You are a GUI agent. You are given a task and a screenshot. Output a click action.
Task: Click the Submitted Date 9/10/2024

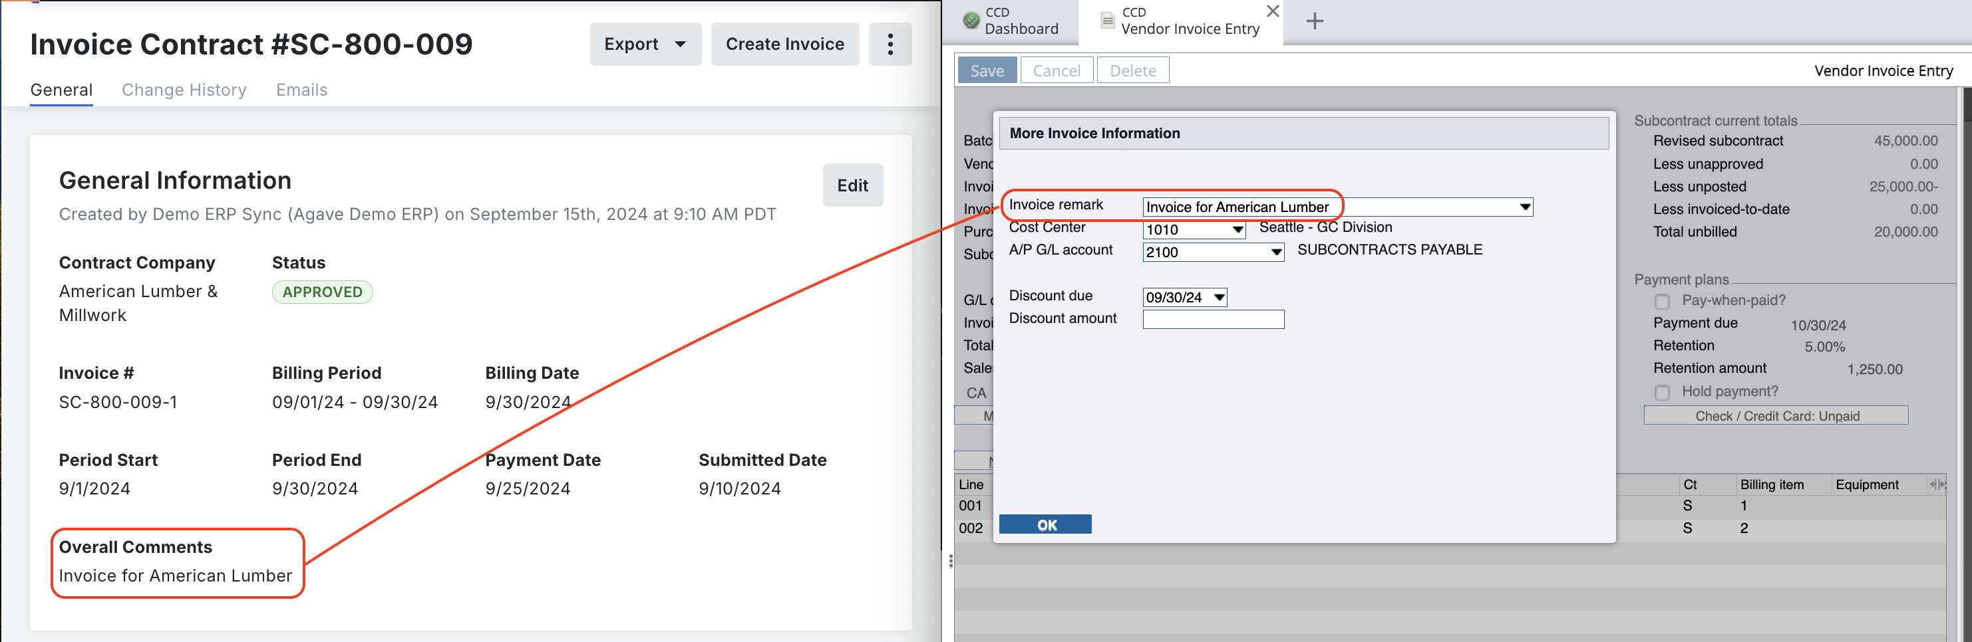pos(740,488)
